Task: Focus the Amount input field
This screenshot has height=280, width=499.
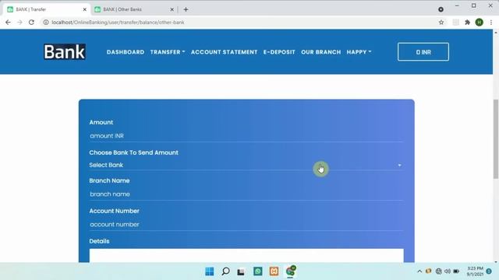Action: (246, 135)
